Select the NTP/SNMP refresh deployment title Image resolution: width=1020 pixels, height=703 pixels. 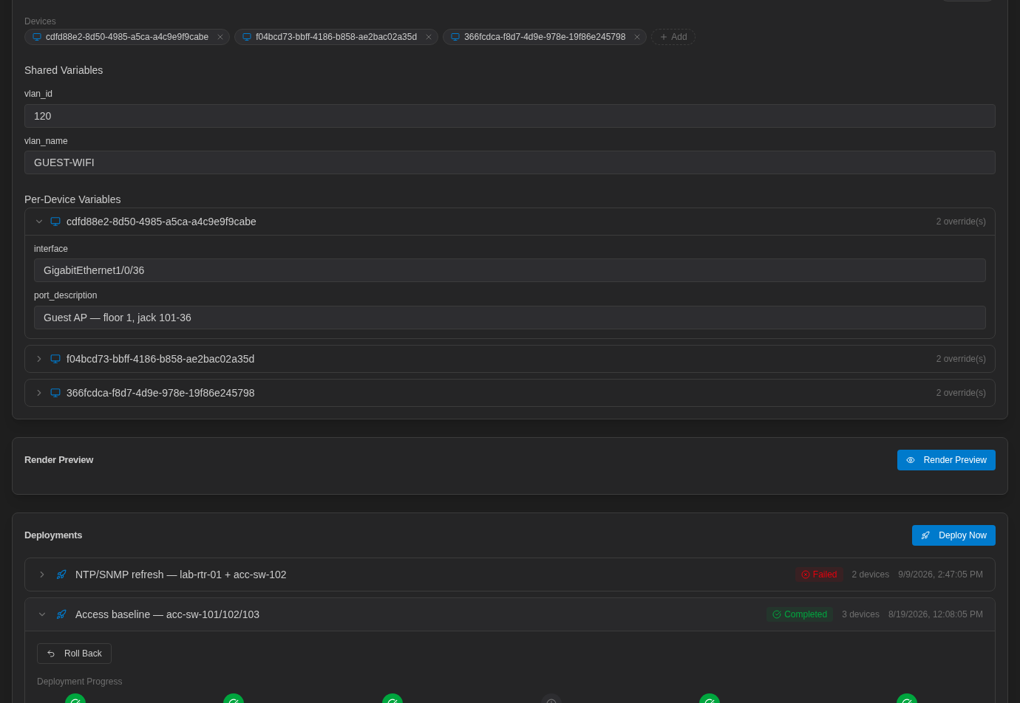pos(181,575)
